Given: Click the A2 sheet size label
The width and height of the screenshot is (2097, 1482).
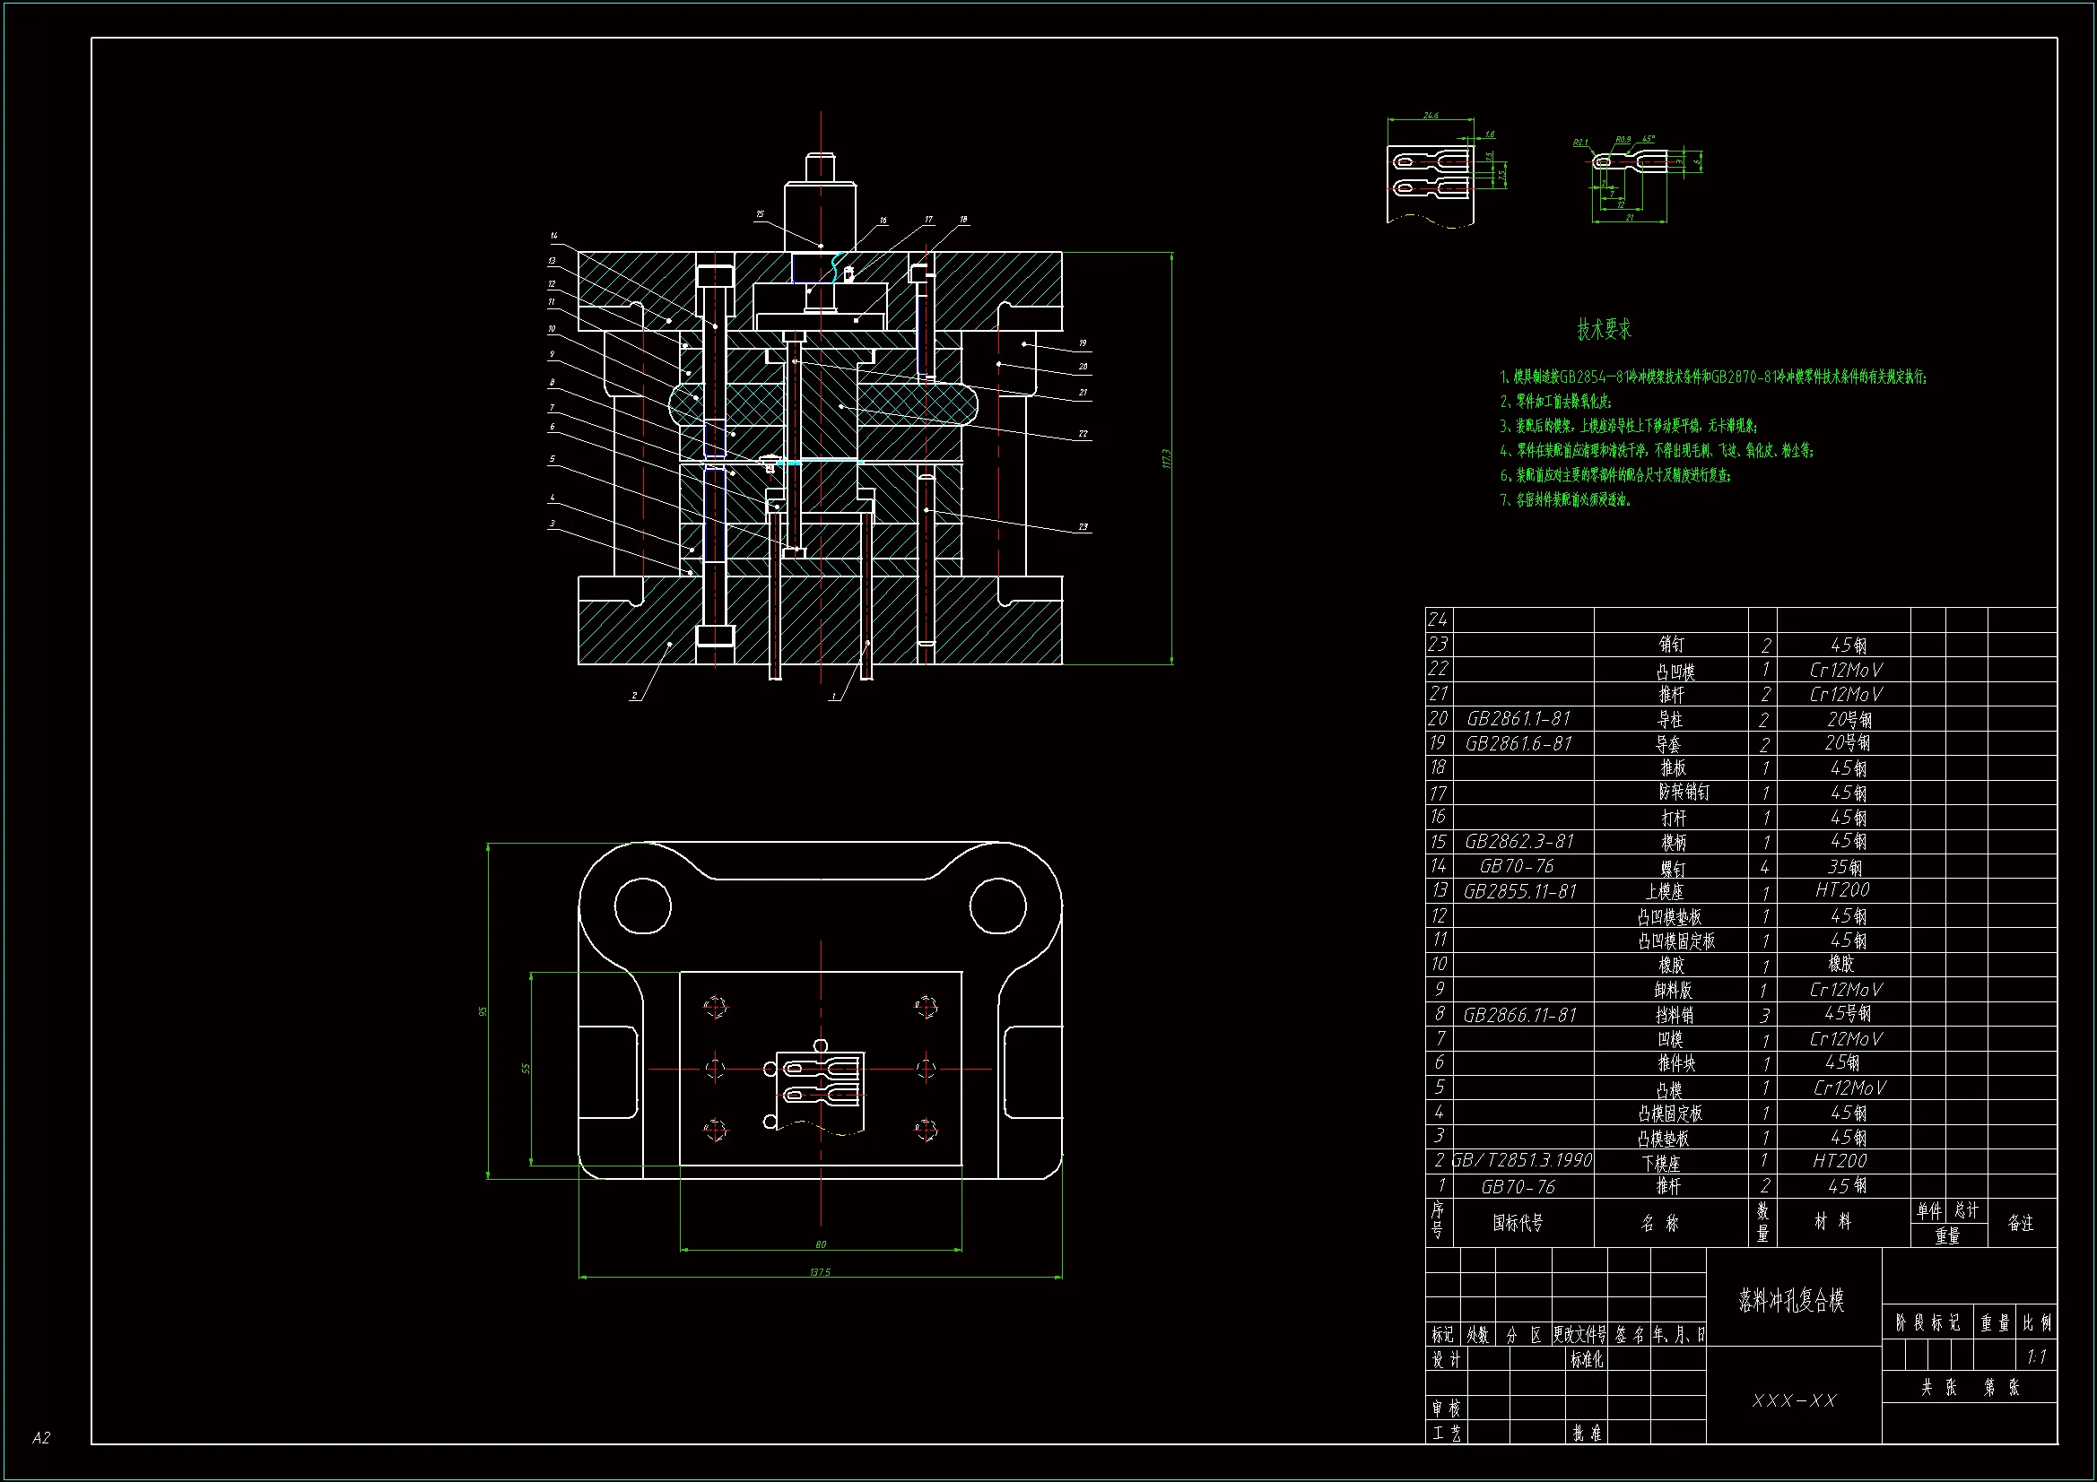Looking at the screenshot, I should pos(41,1438).
